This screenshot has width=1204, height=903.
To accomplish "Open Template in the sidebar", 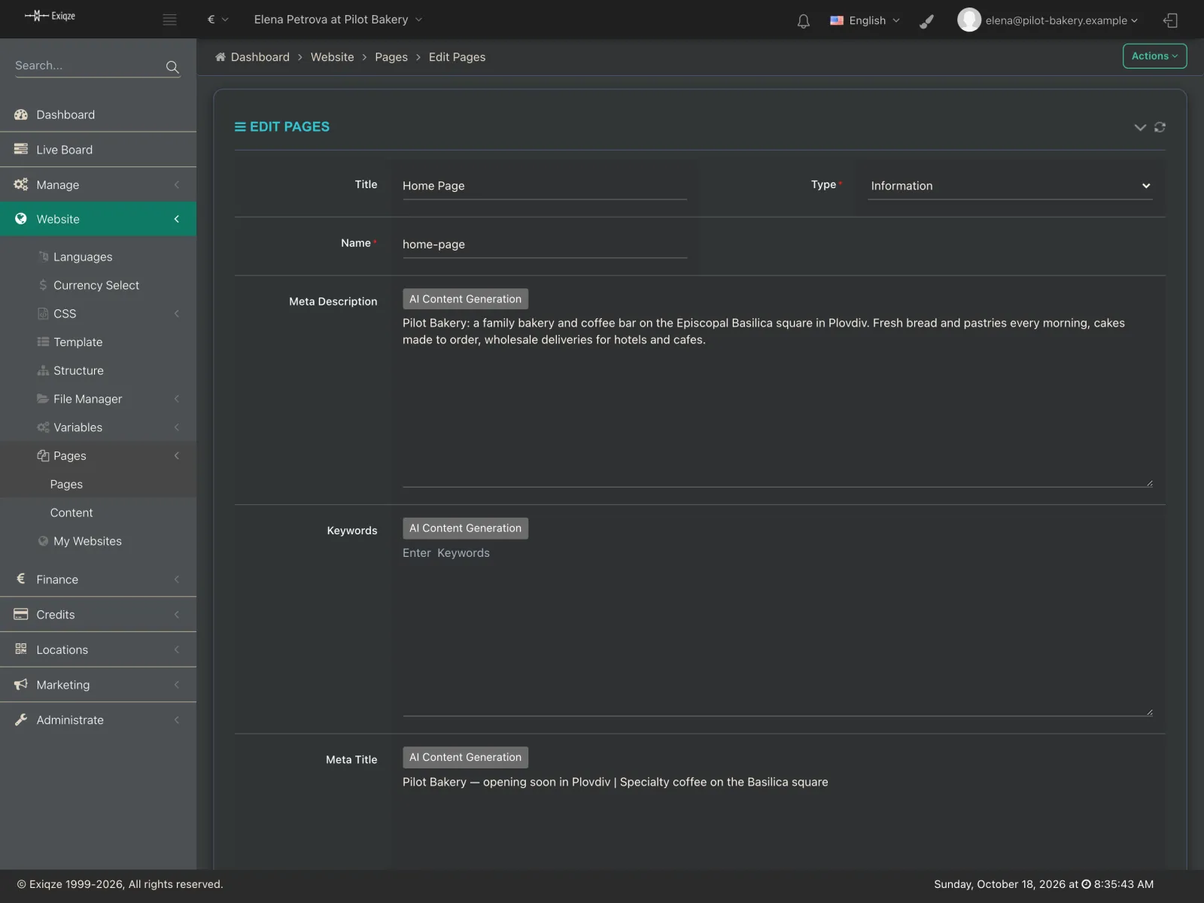I will tap(78, 342).
